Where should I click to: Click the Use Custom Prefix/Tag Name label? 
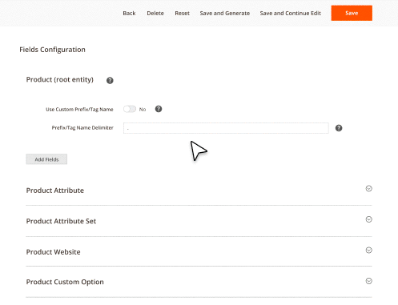(79, 110)
